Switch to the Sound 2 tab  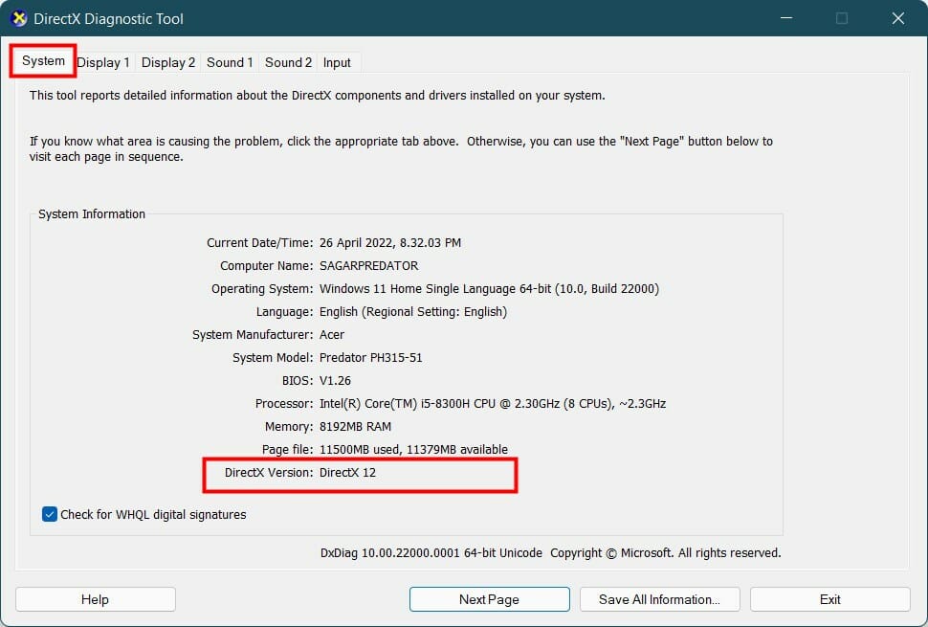click(x=288, y=62)
